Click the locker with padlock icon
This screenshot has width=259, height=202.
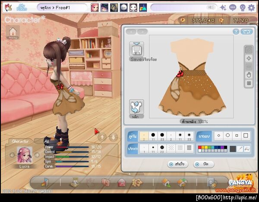[x=212, y=182]
